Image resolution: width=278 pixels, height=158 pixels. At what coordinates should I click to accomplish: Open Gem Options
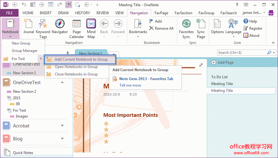(x=217, y=27)
